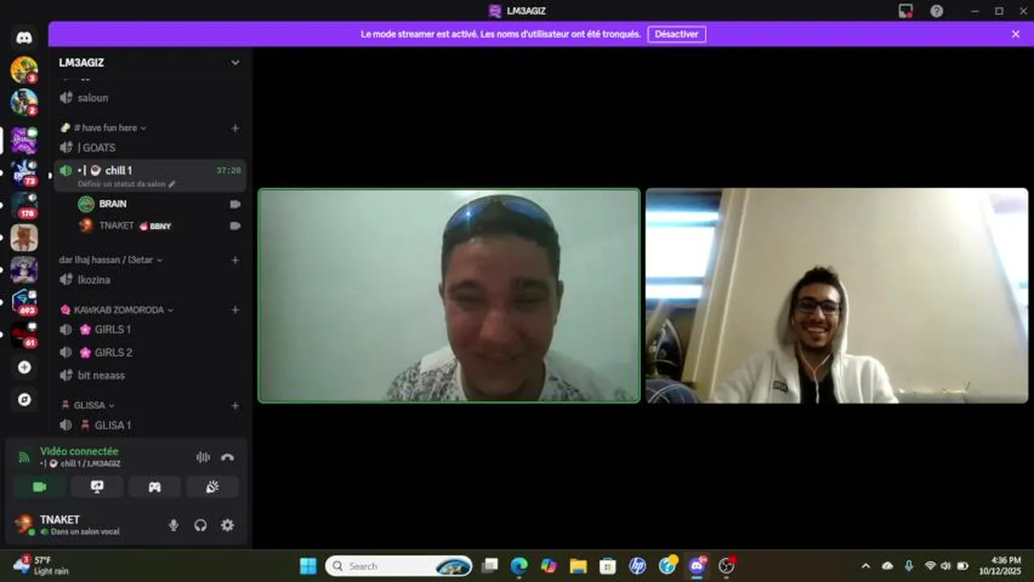The width and height of the screenshot is (1034, 582).
Task: Click the taskbar Search box
Action: (400, 566)
